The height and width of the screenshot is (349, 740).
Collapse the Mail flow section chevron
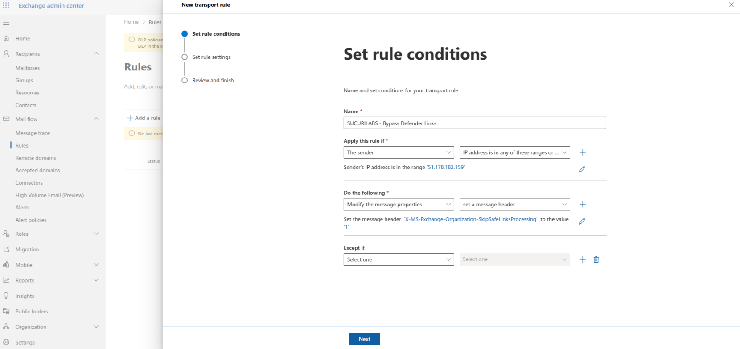(96, 119)
